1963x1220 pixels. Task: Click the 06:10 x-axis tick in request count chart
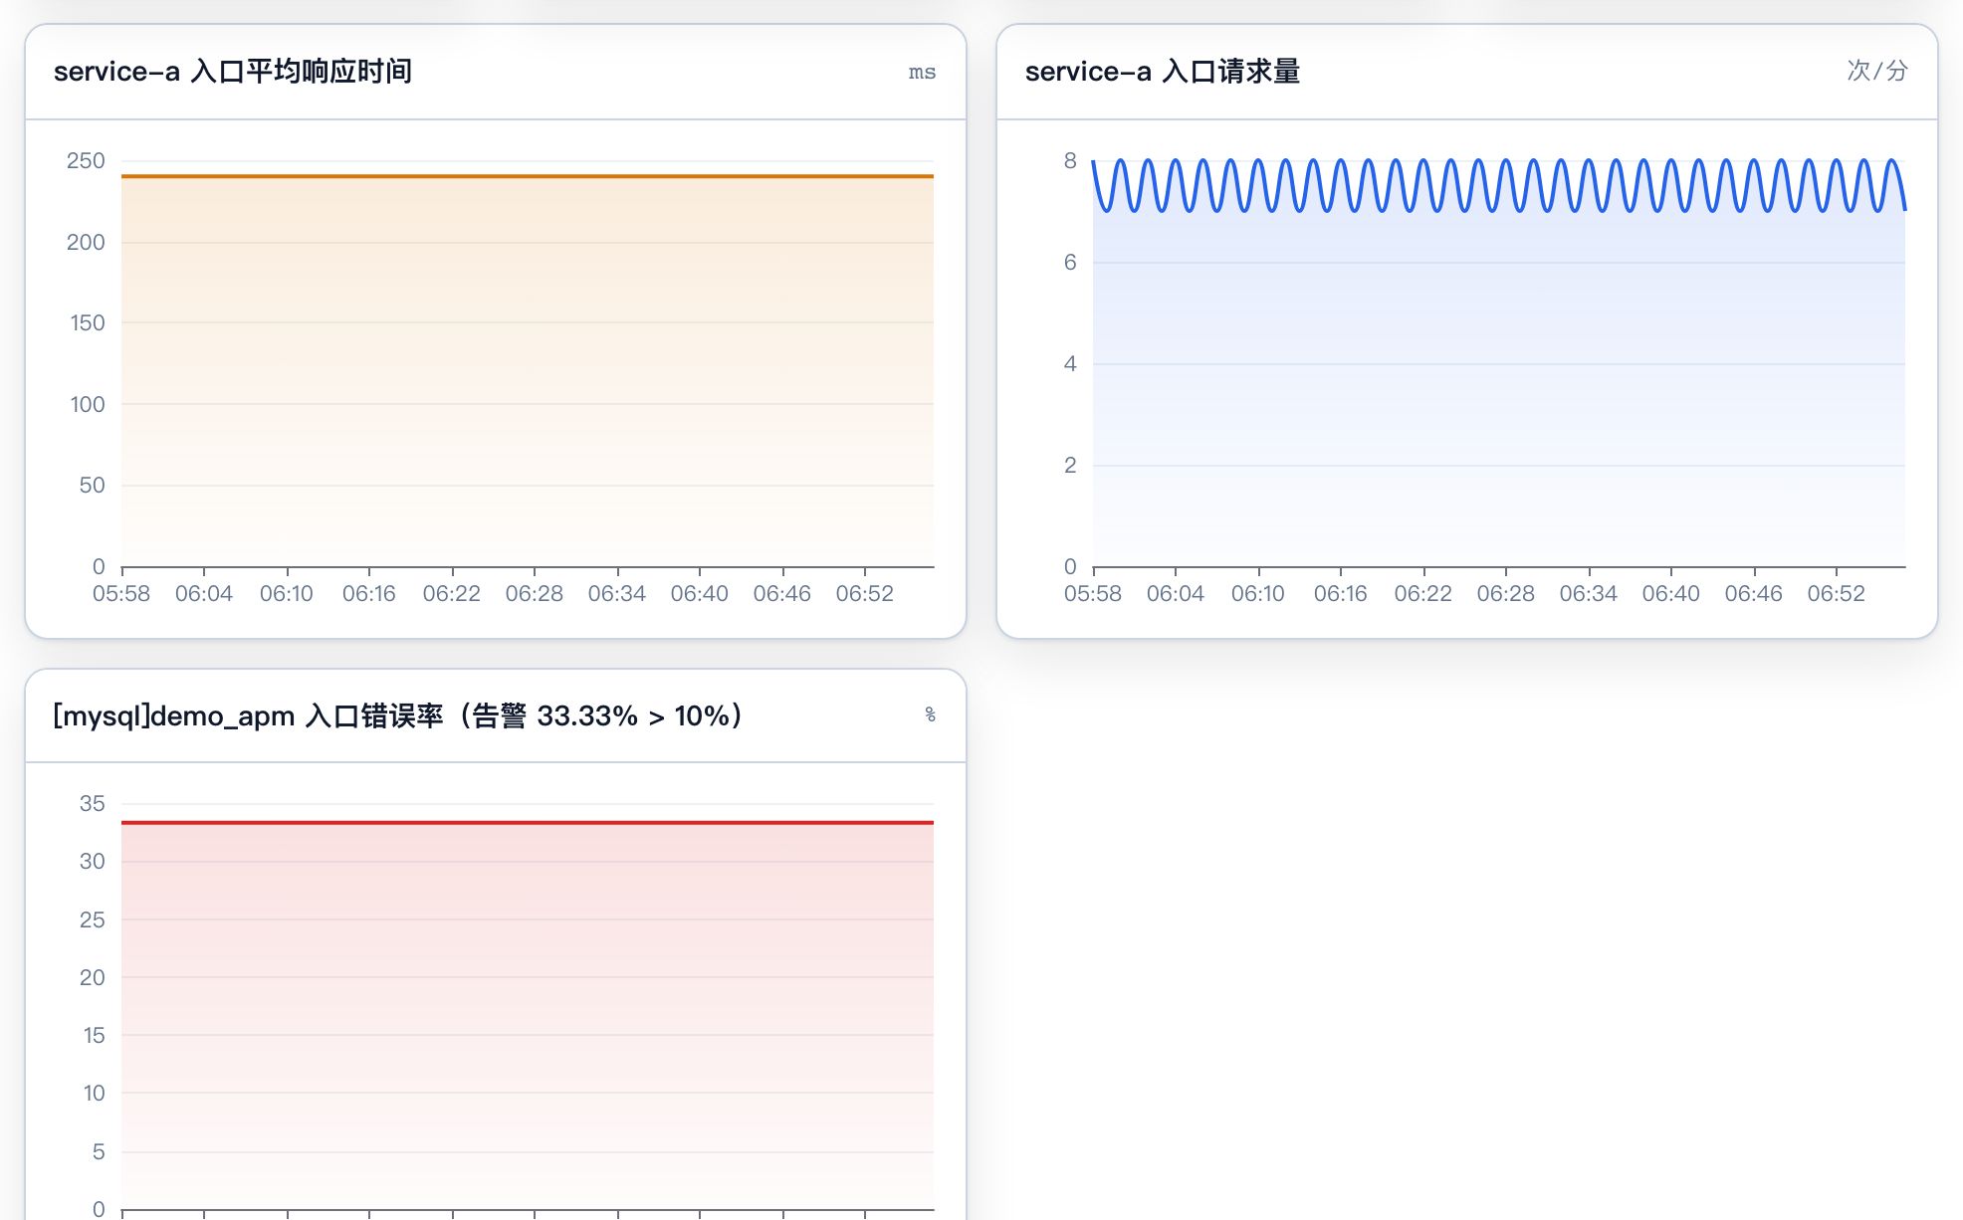[x=1258, y=594]
